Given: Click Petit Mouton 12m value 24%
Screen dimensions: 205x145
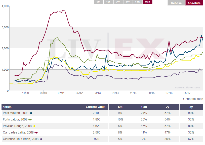Looking at the screenshot, I should click(144, 113).
